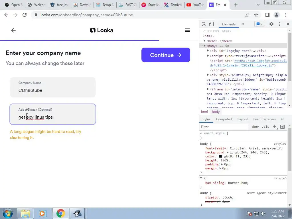Open Chrome three-dot menu
The height and width of the screenshot is (219, 292).
pos(286,15)
